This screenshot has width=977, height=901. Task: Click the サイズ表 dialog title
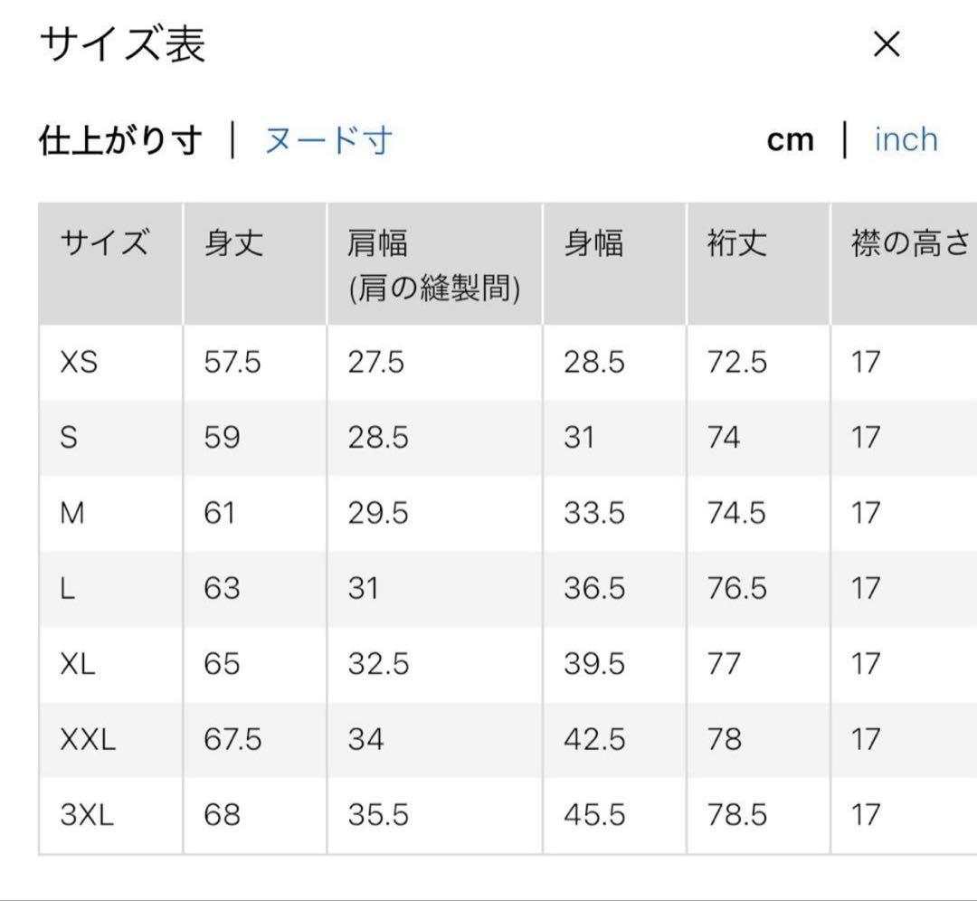(122, 44)
